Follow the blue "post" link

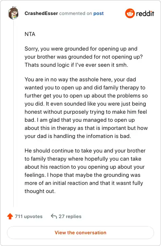pos(99,13)
